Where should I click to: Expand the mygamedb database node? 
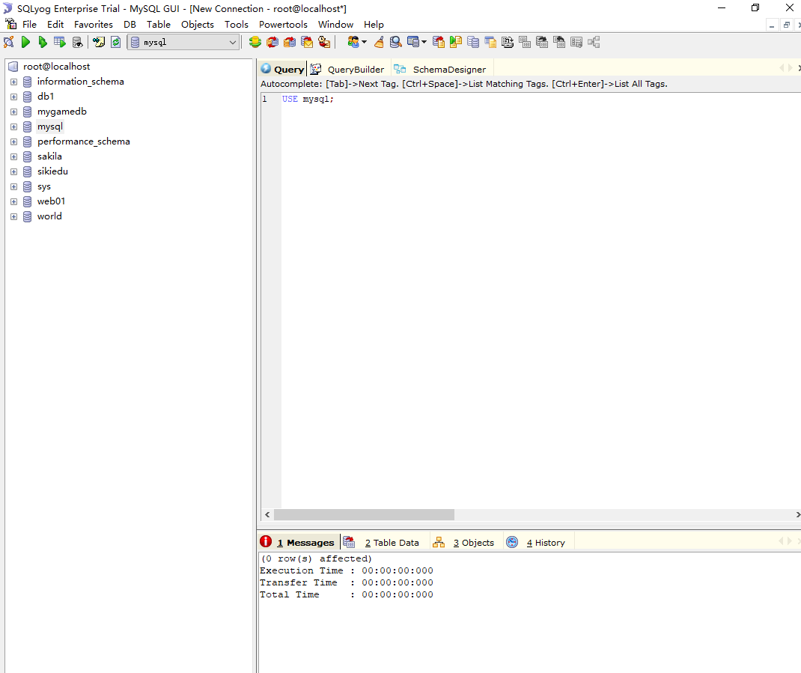coord(13,112)
